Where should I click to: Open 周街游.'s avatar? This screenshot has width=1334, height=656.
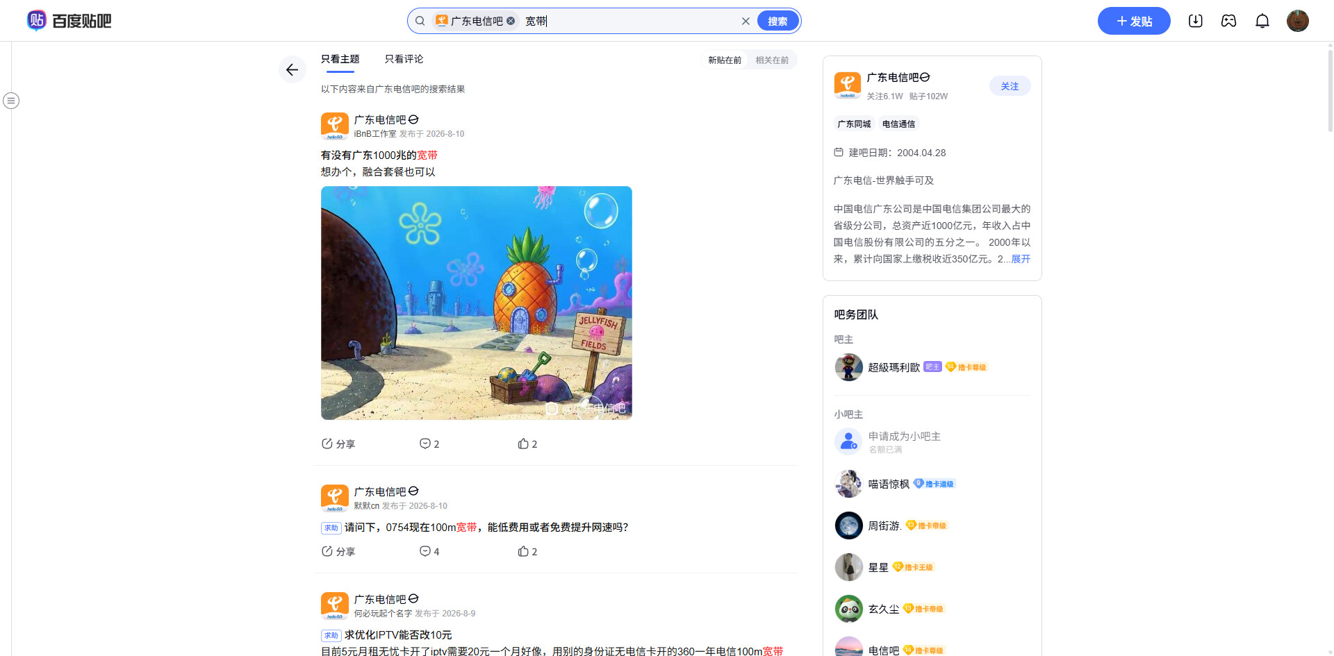pos(849,525)
